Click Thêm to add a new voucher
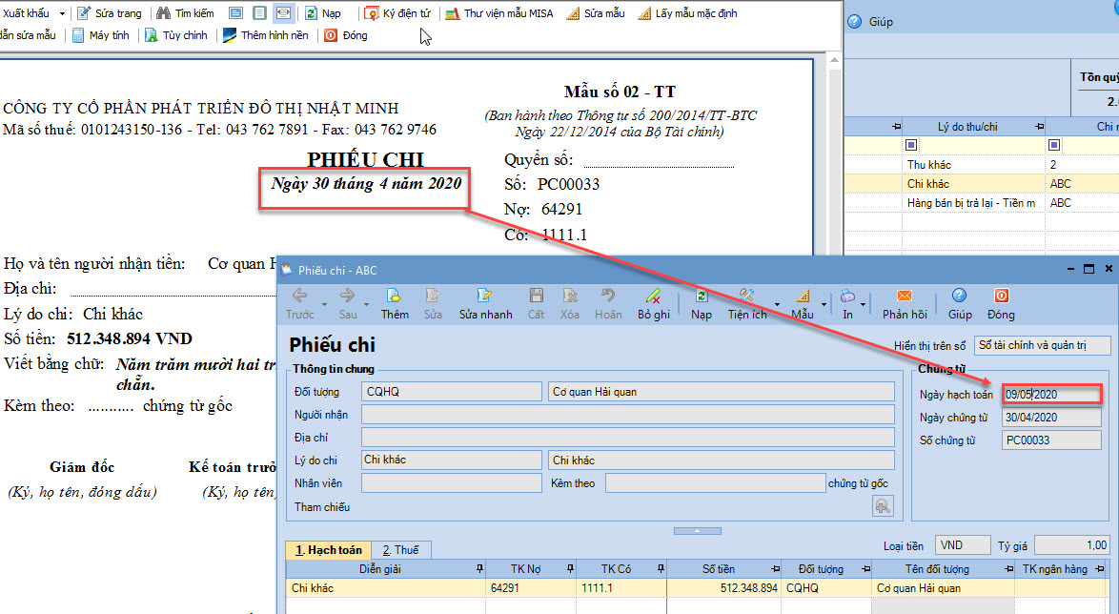Image resolution: width=1119 pixels, height=614 pixels. pos(395,303)
